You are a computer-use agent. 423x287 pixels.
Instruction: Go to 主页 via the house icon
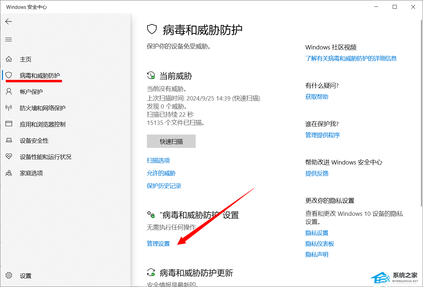point(9,59)
